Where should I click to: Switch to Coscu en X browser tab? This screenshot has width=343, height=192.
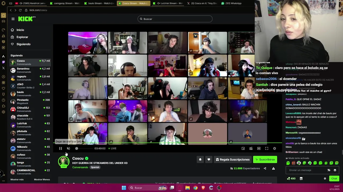tap(202, 3)
